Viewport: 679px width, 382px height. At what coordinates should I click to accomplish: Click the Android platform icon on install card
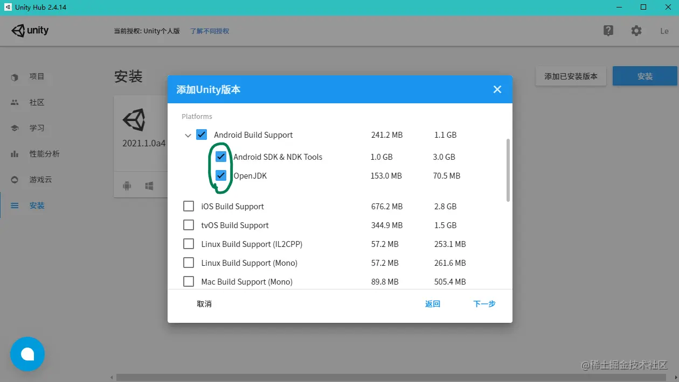[127, 186]
